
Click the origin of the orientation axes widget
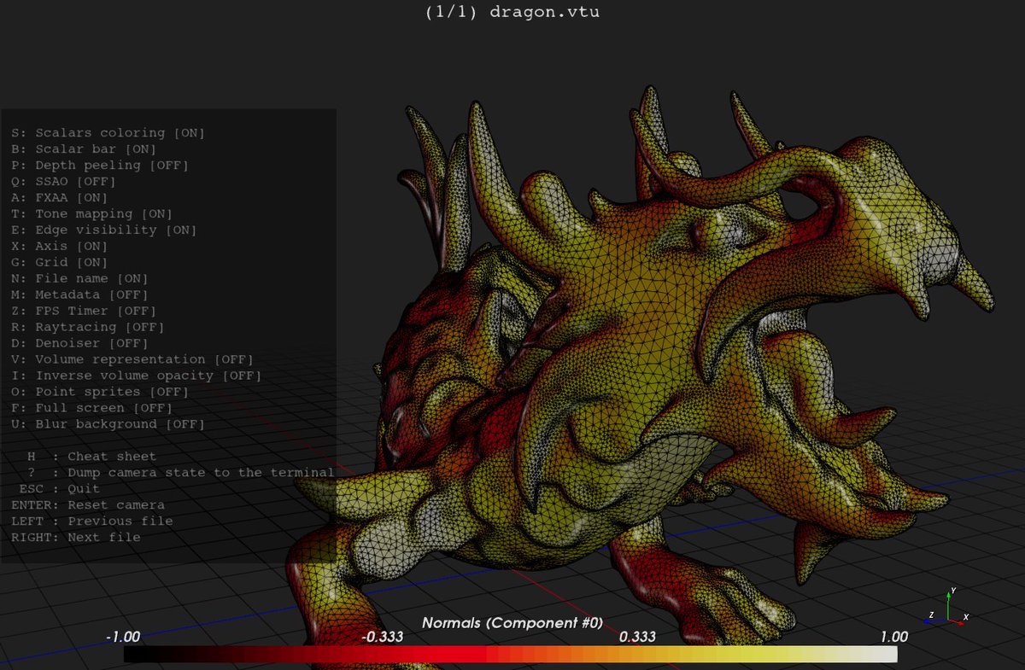[x=948, y=620]
